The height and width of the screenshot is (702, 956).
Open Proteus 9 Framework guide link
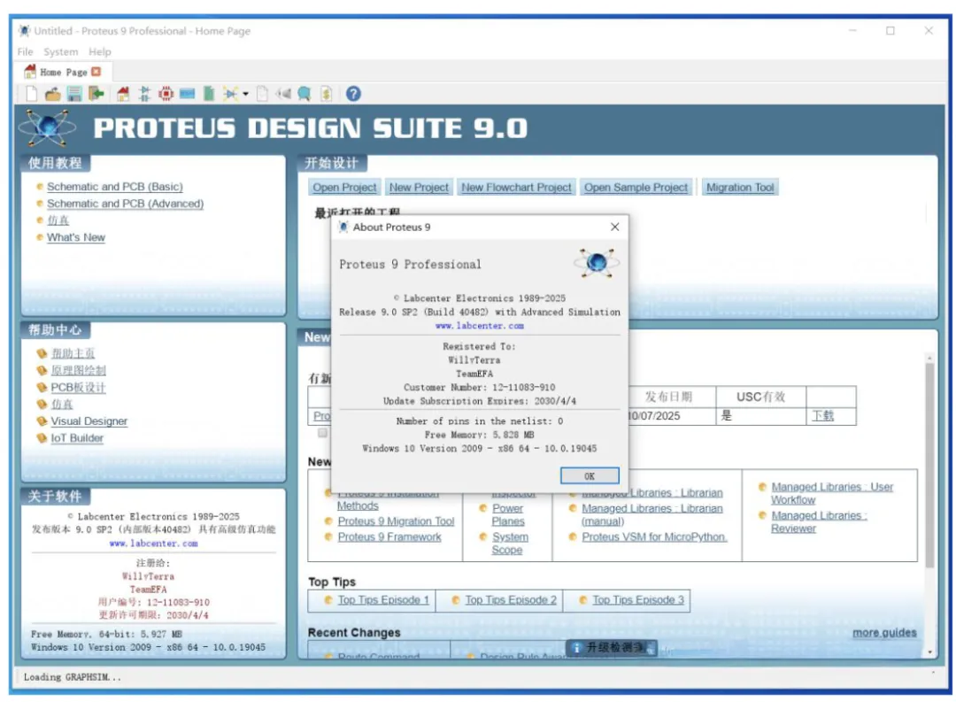point(389,536)
